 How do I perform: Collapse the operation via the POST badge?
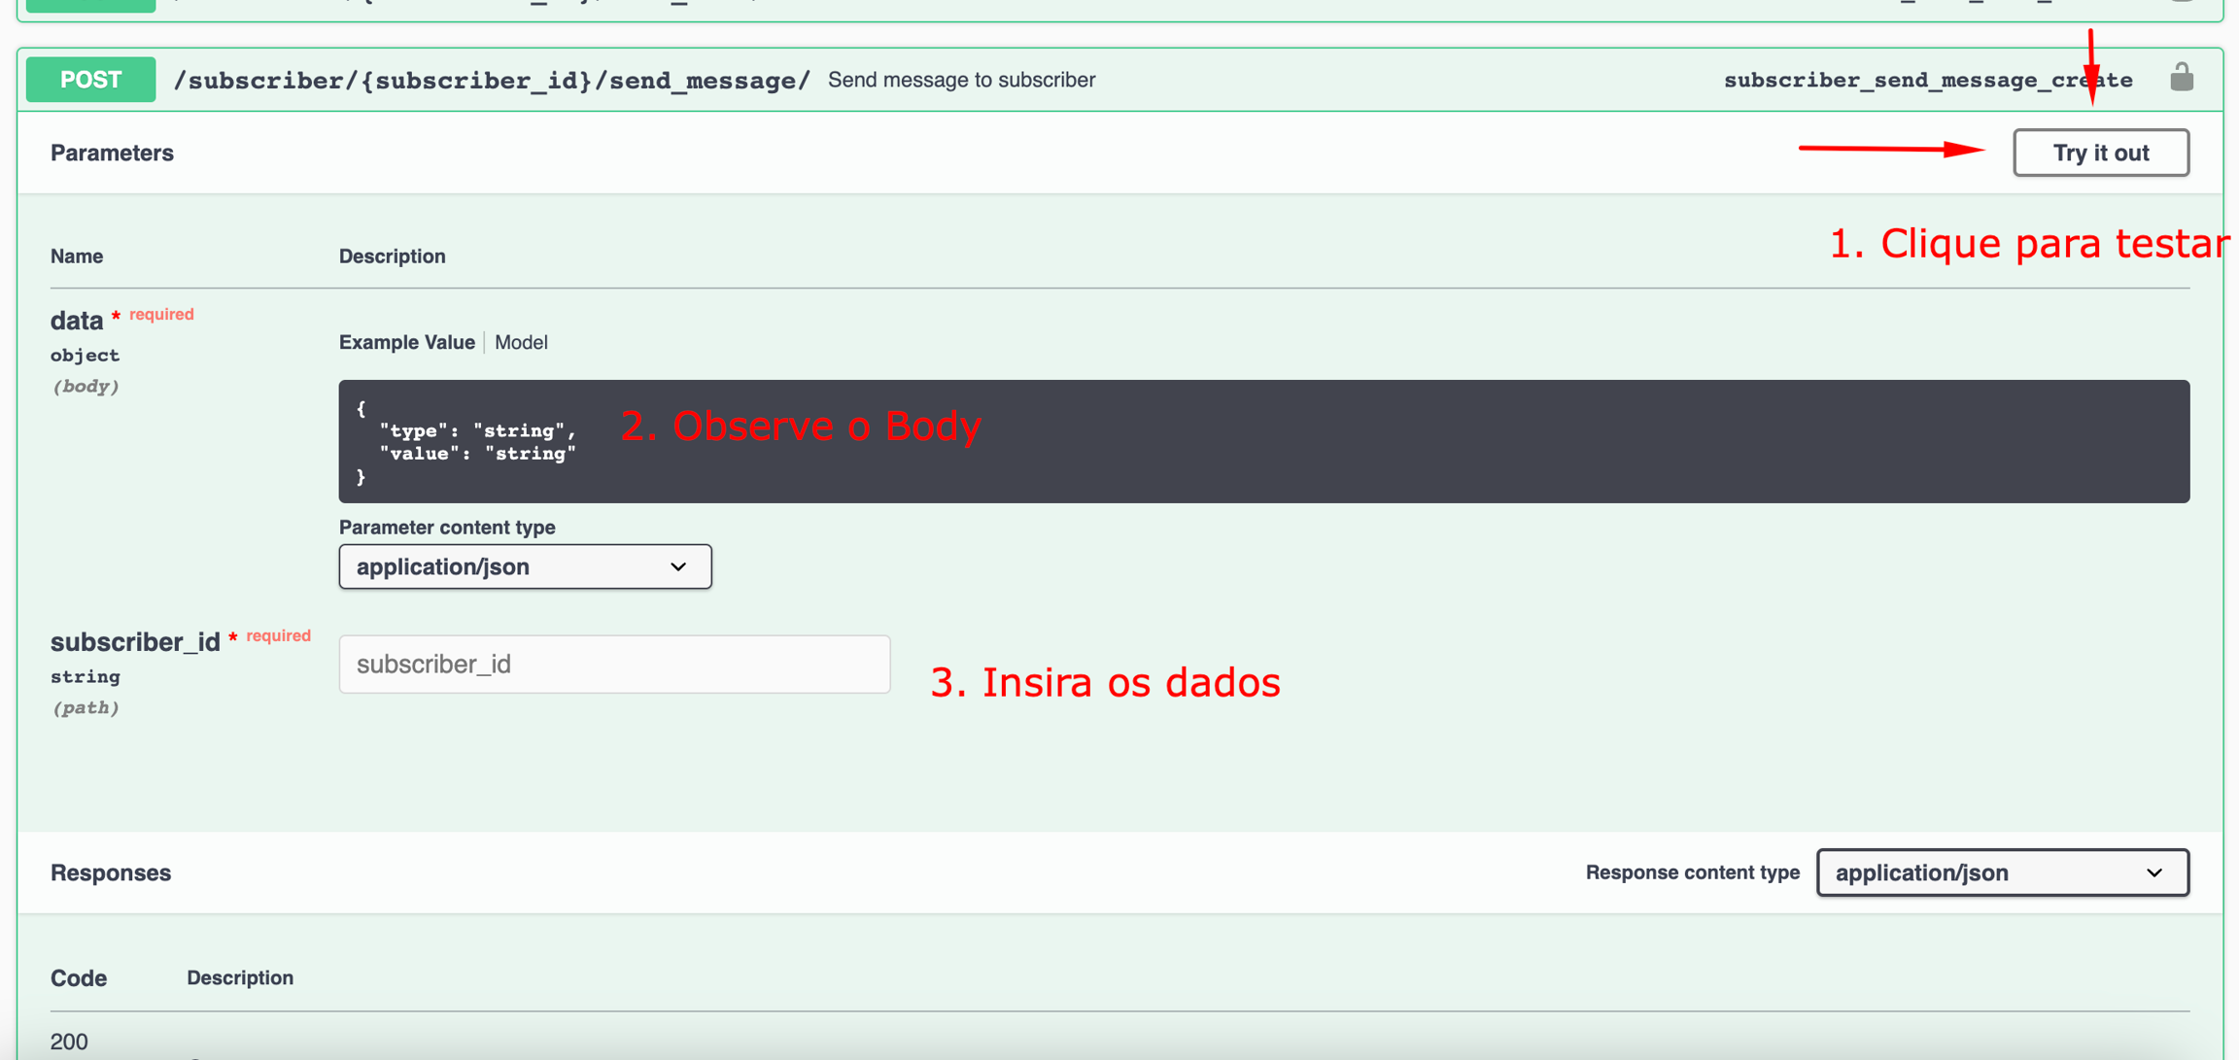click(90, 80)
